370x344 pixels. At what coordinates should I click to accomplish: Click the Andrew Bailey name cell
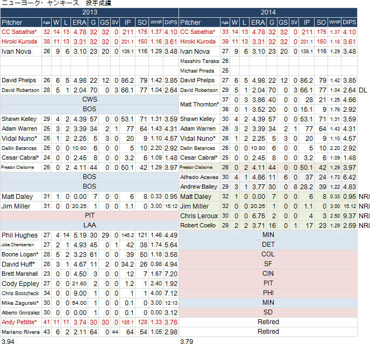pos(198,187)
